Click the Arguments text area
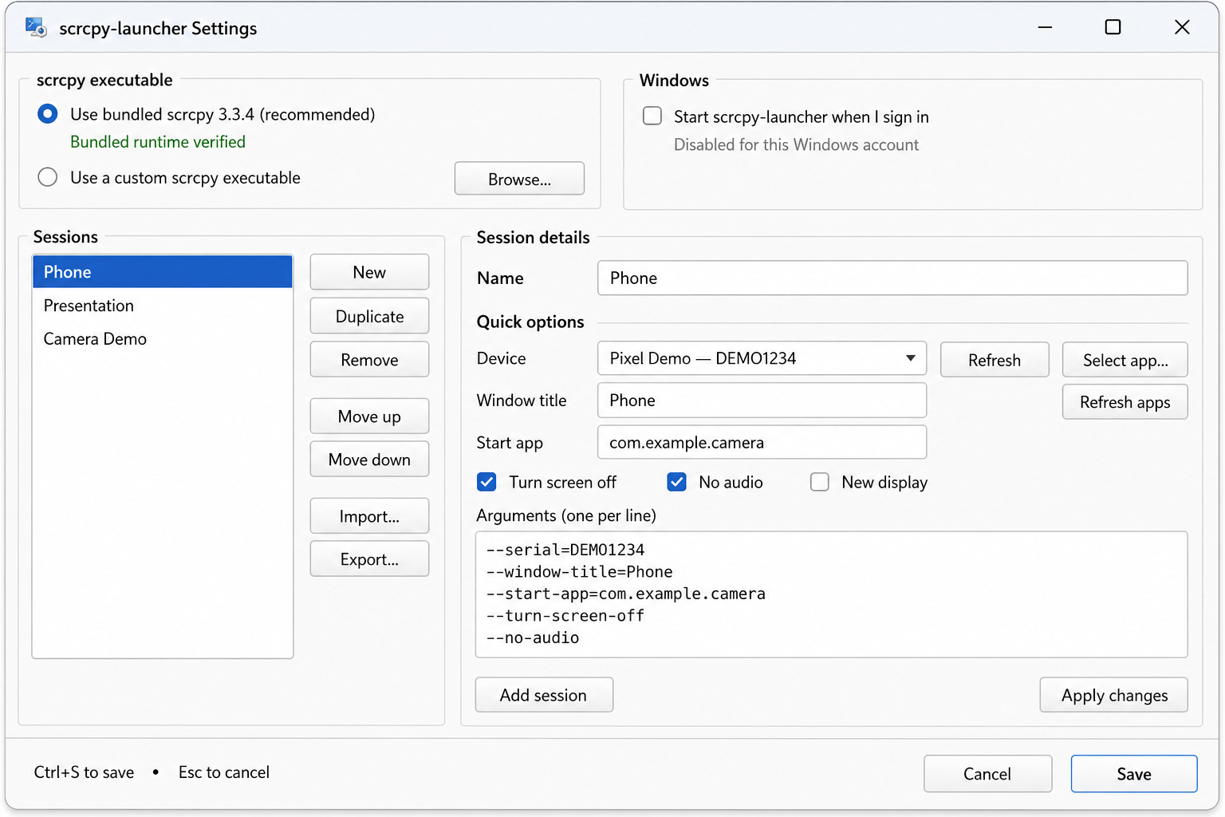 [x=831, y=594]
